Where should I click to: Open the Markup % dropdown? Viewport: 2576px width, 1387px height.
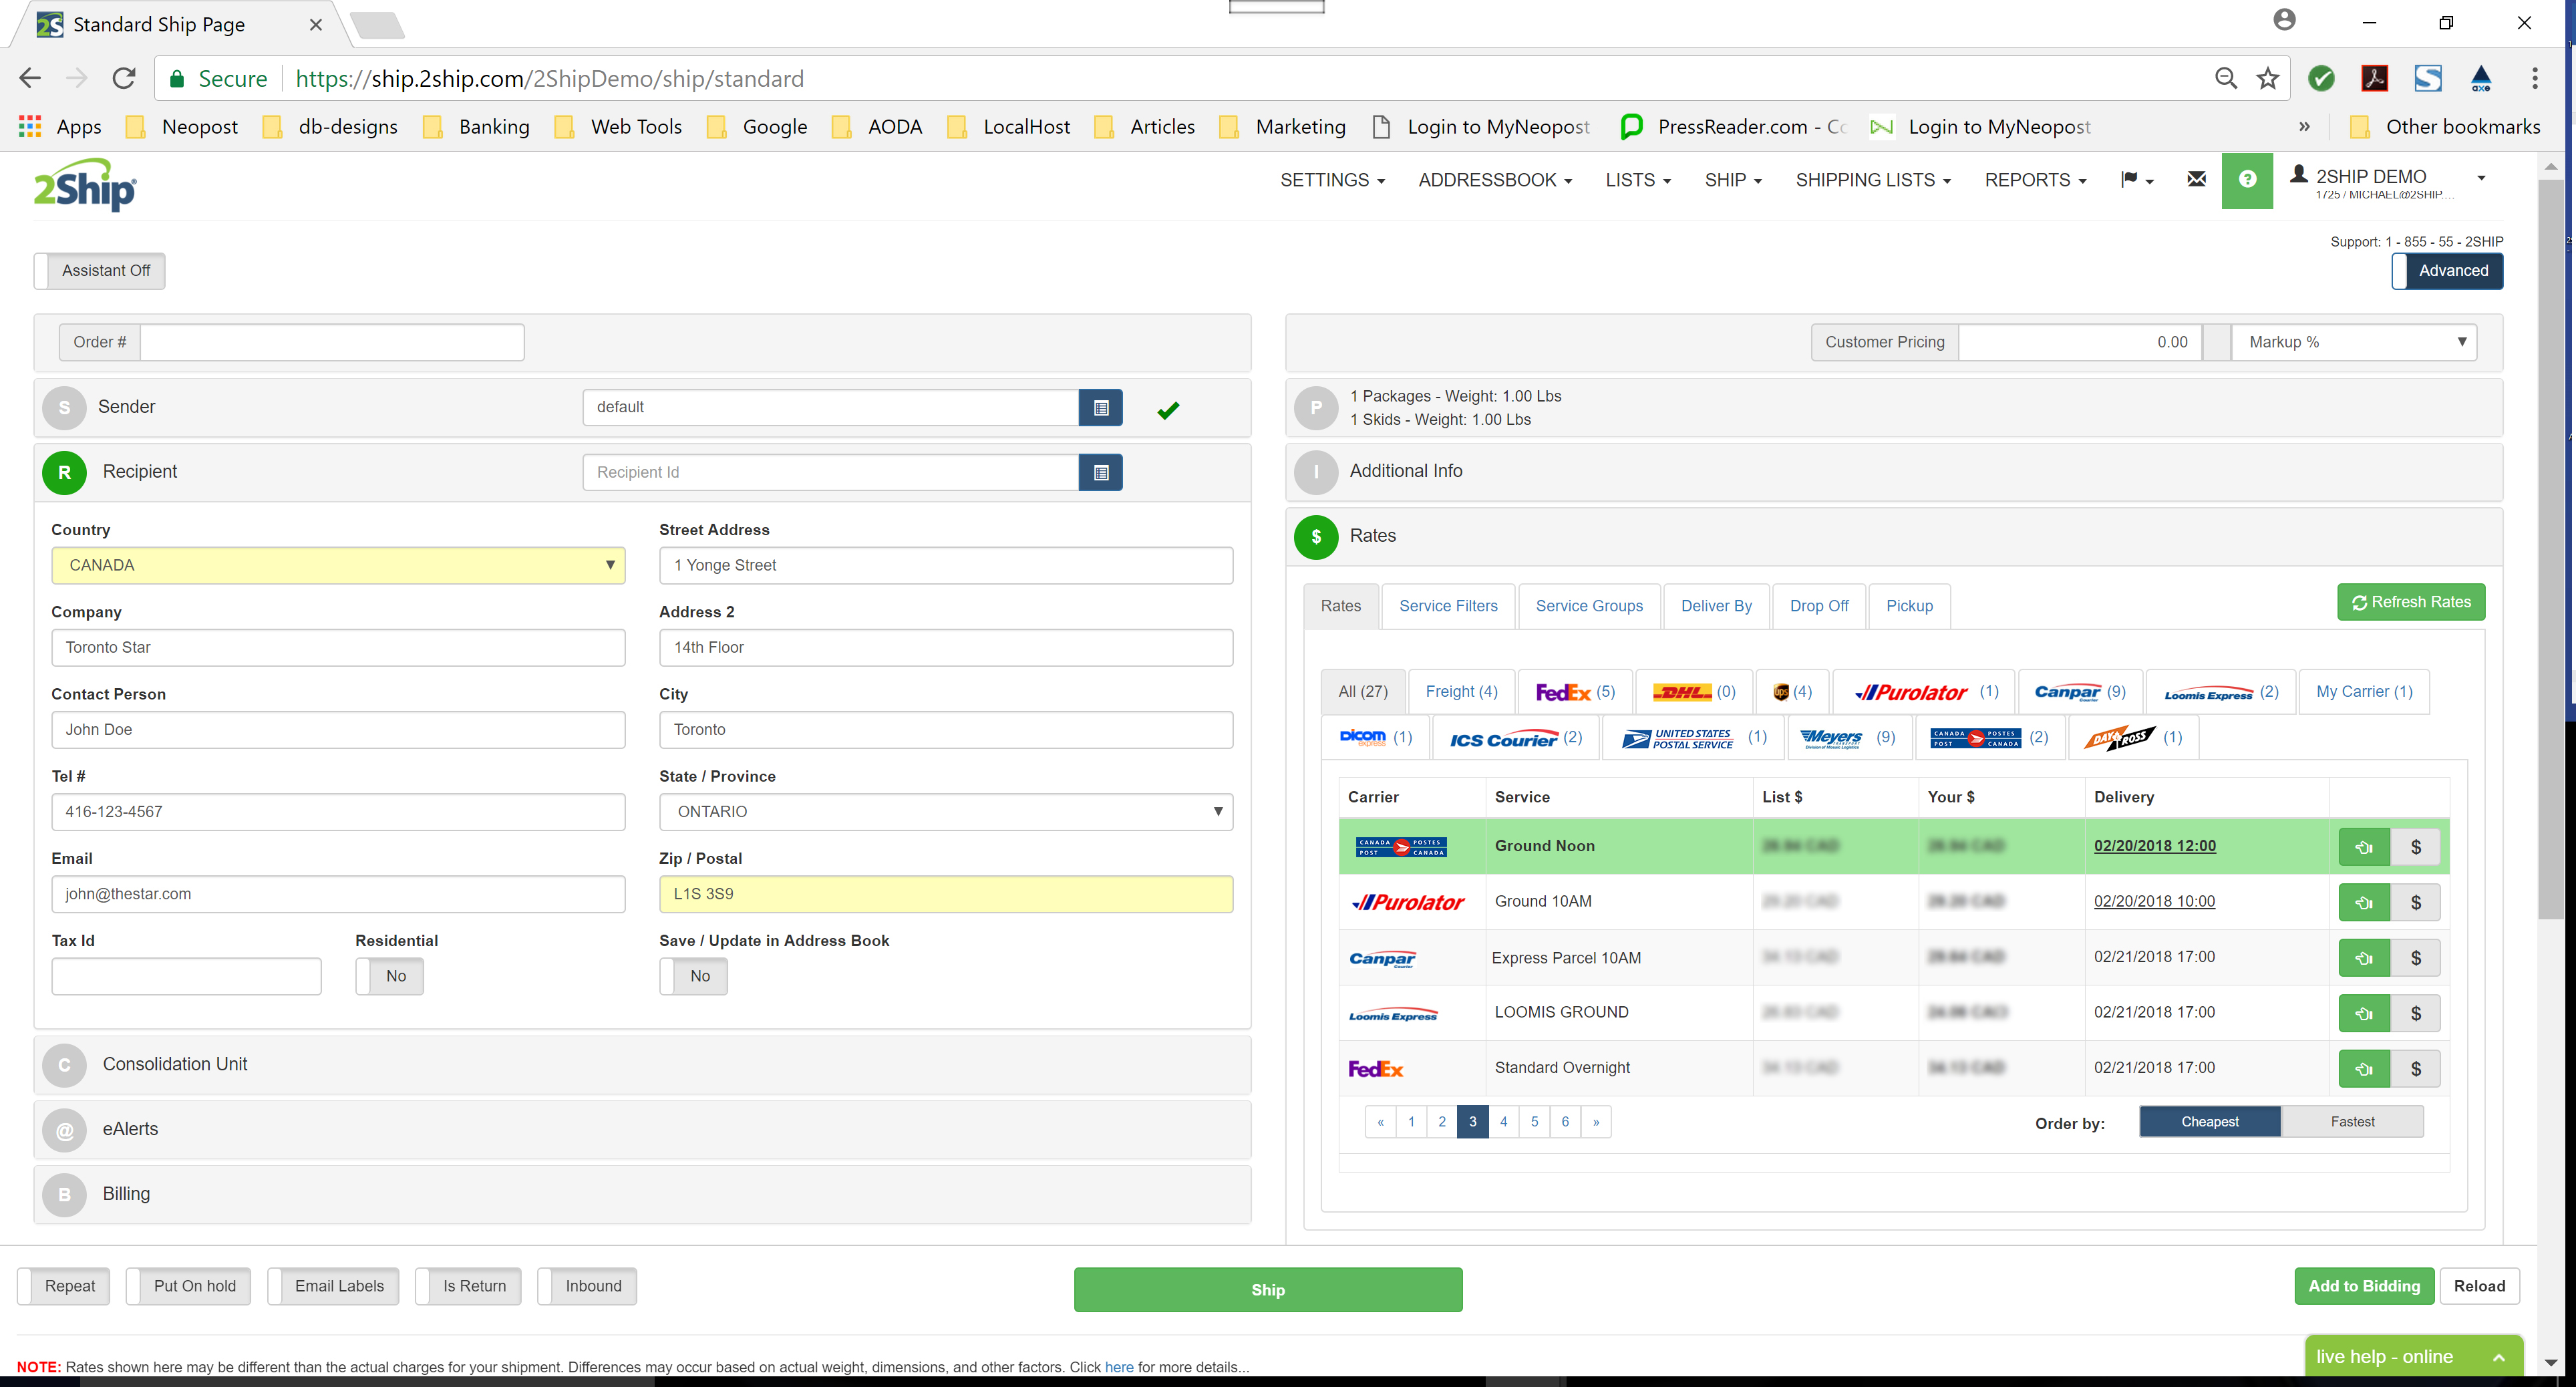[x=2353, y=342]
